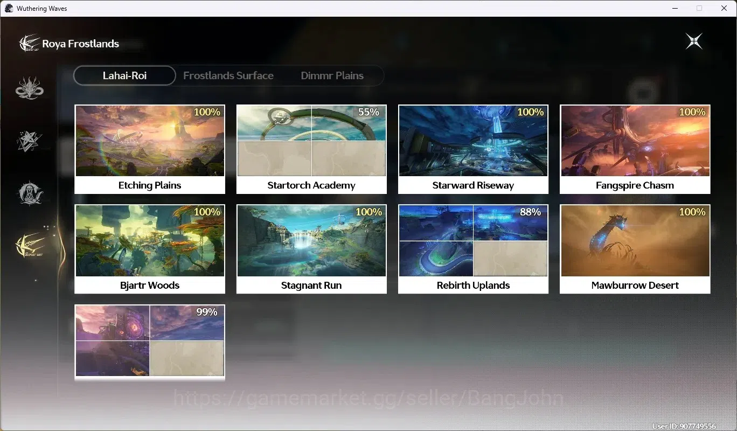Open the Fangspire Chasm area card

tap(635, 149)
